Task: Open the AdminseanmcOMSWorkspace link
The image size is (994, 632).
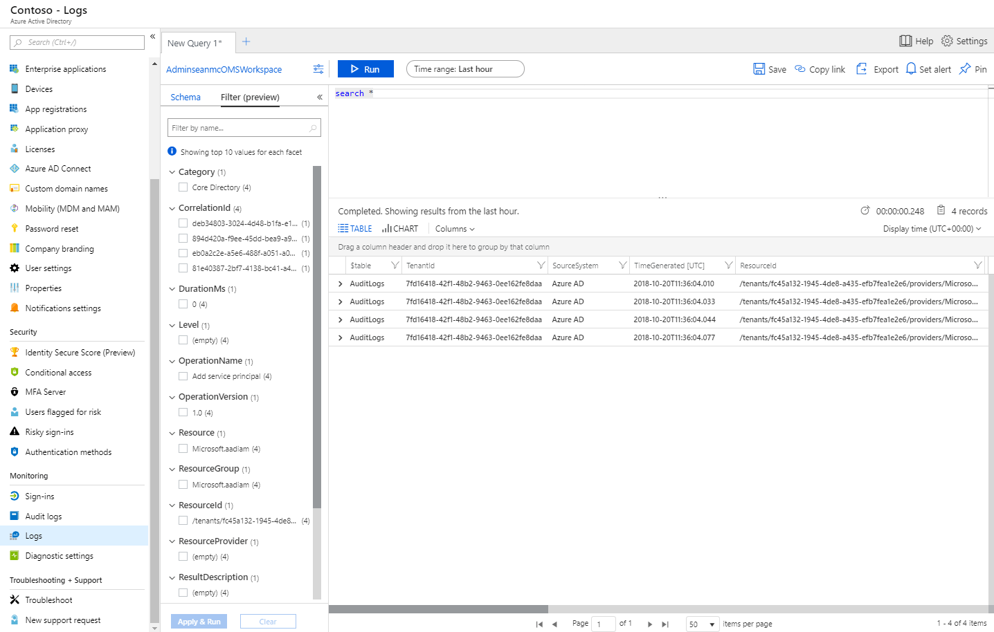Action: [x=224, y=70]
